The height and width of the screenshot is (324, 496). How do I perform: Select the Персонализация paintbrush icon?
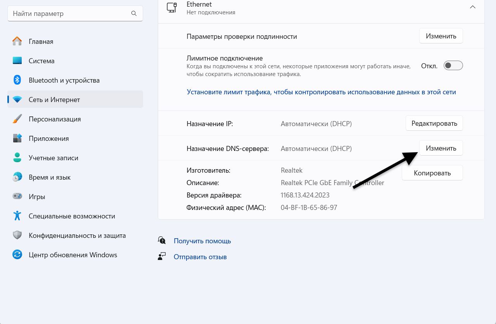click(17, 119)
